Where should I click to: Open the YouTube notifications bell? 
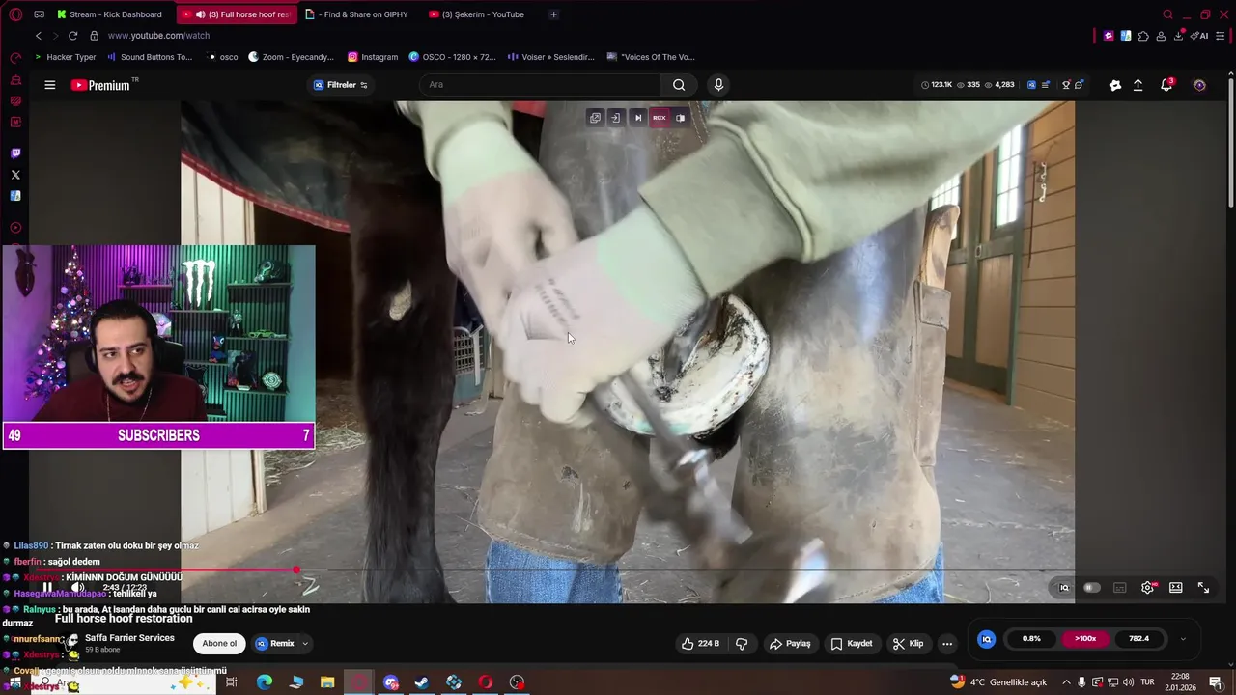coord(1166,85)
